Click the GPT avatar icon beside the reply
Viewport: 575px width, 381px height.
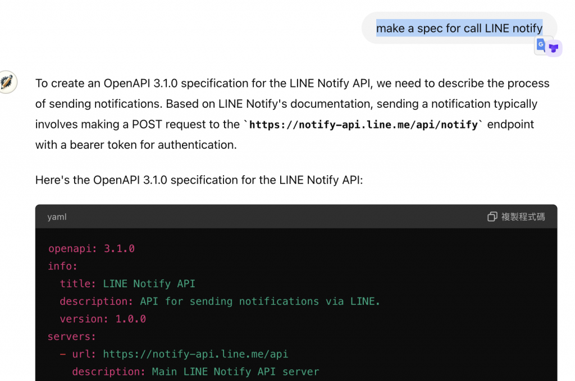[x=7, y=82]
